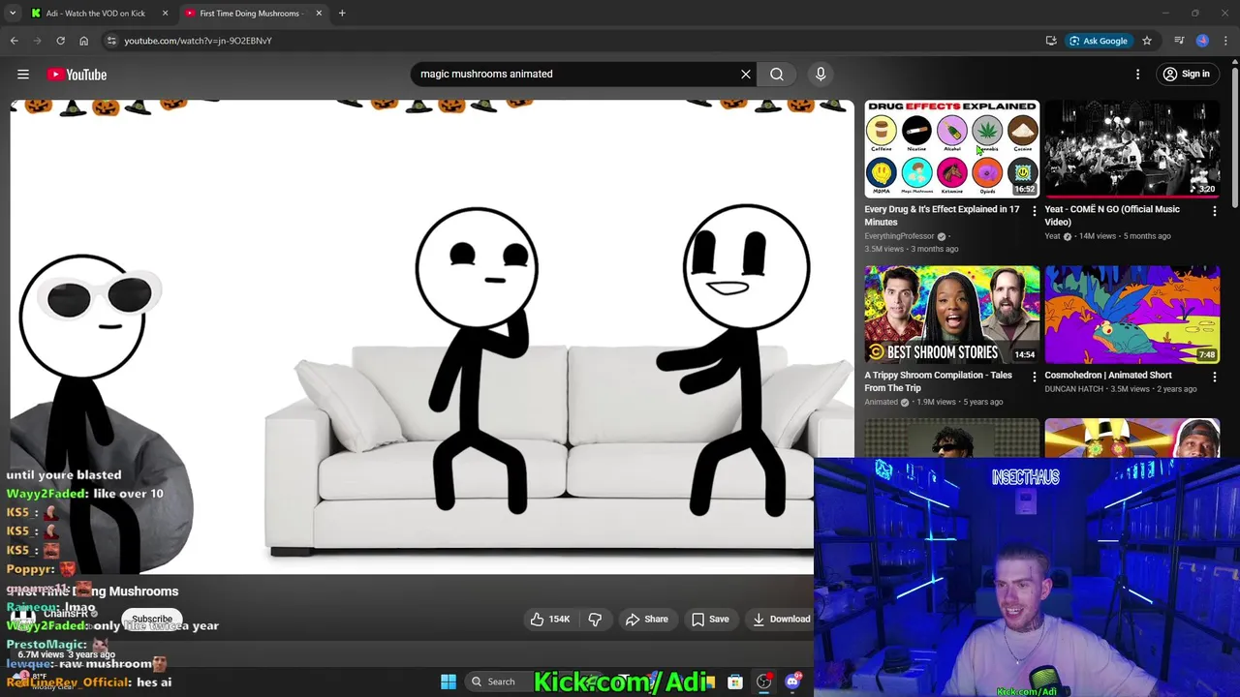Clear the search query with the X icon
Screen dimensions: 1240x697
click(x=746, y=74)
